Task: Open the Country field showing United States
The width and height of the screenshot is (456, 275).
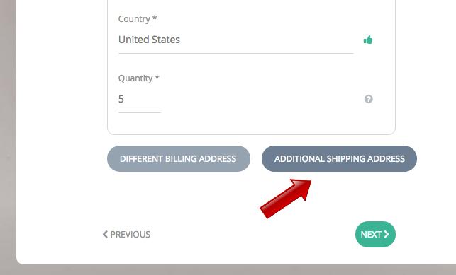Action: tap(236, 40)
